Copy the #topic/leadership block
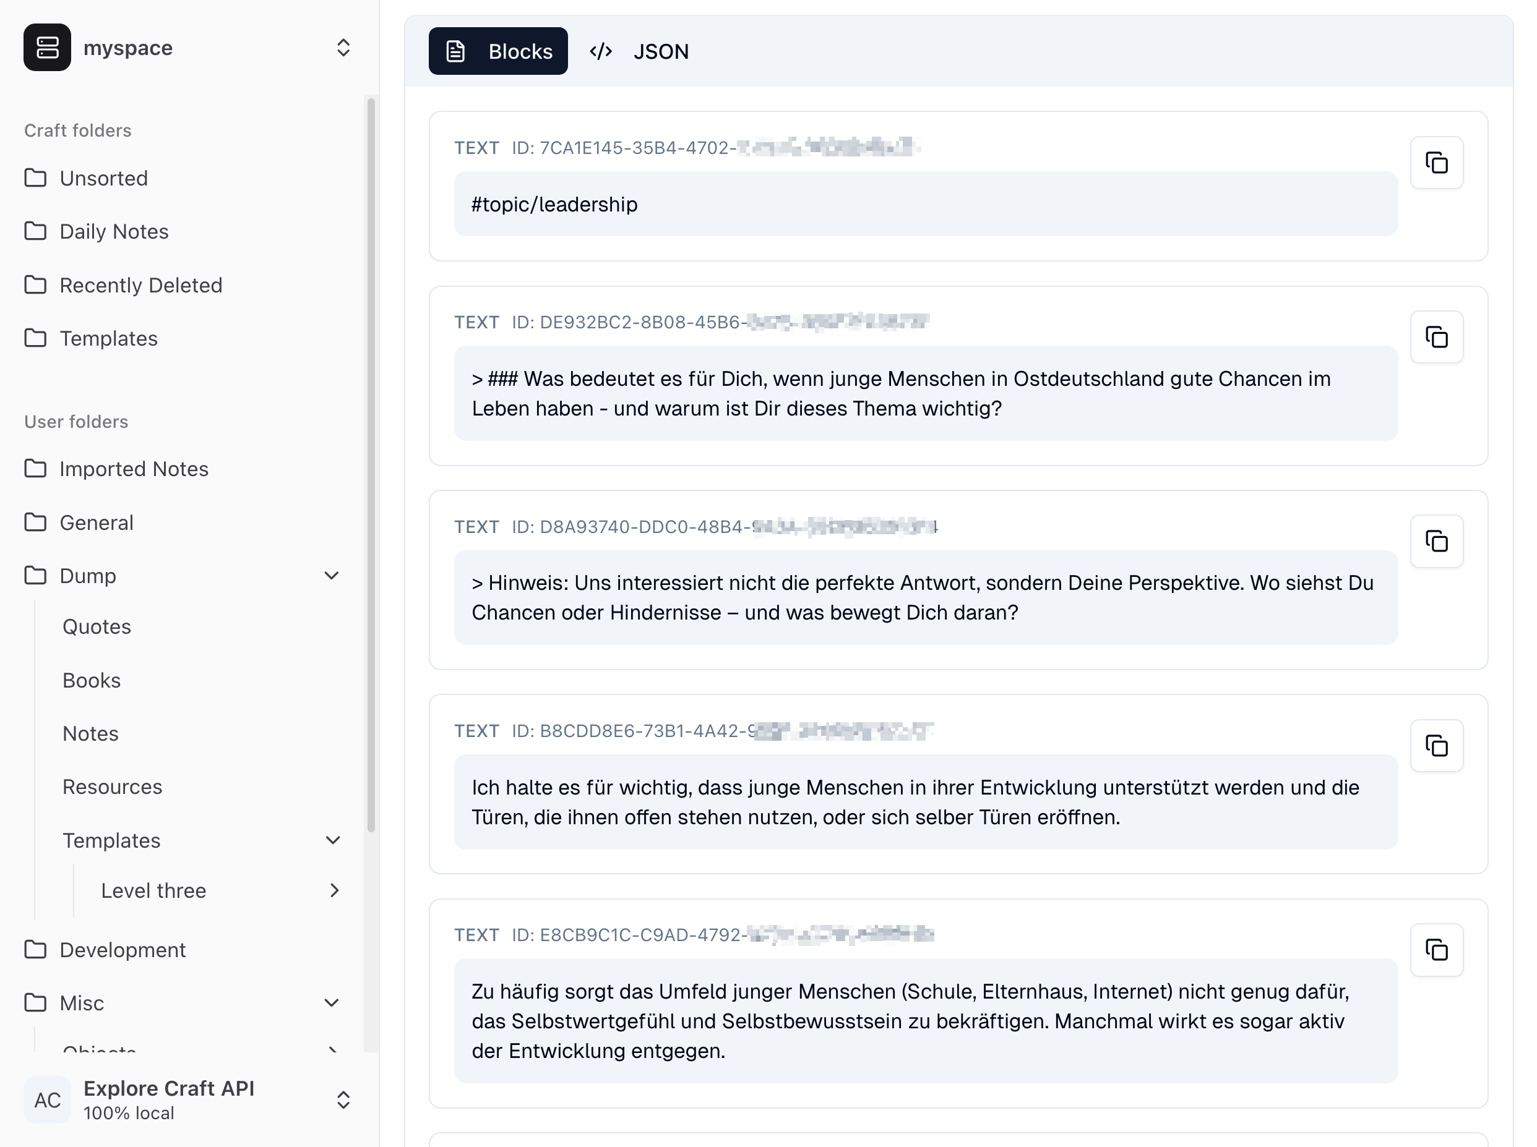Image resolution: width=1537 pixels, height=1147 pixels. point(1437,163)
